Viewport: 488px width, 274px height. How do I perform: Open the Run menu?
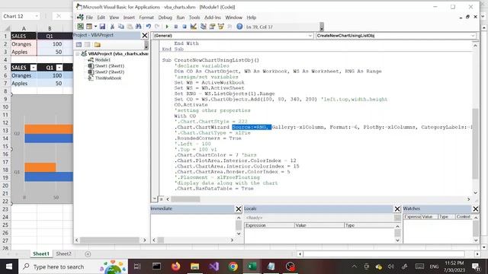point(181,18)
